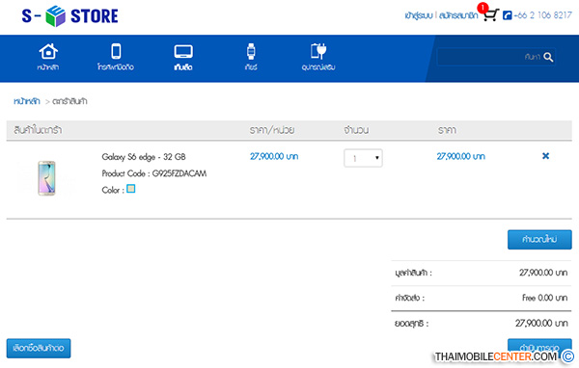Open the mobile phone category icon
Viewport: 579px width, 368px height.
116,51
